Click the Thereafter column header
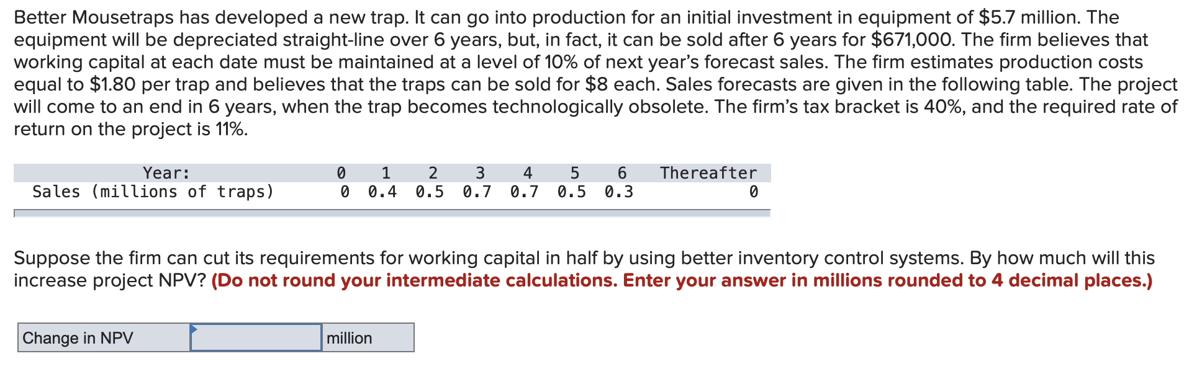The image size is (1202, 387). point(708,173)
